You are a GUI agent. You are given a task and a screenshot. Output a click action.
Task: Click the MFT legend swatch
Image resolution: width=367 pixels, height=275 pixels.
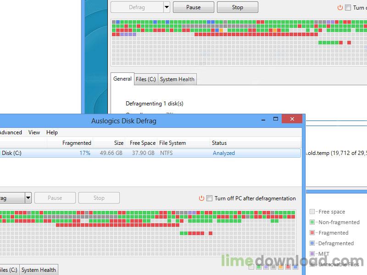tap(312, 254)
